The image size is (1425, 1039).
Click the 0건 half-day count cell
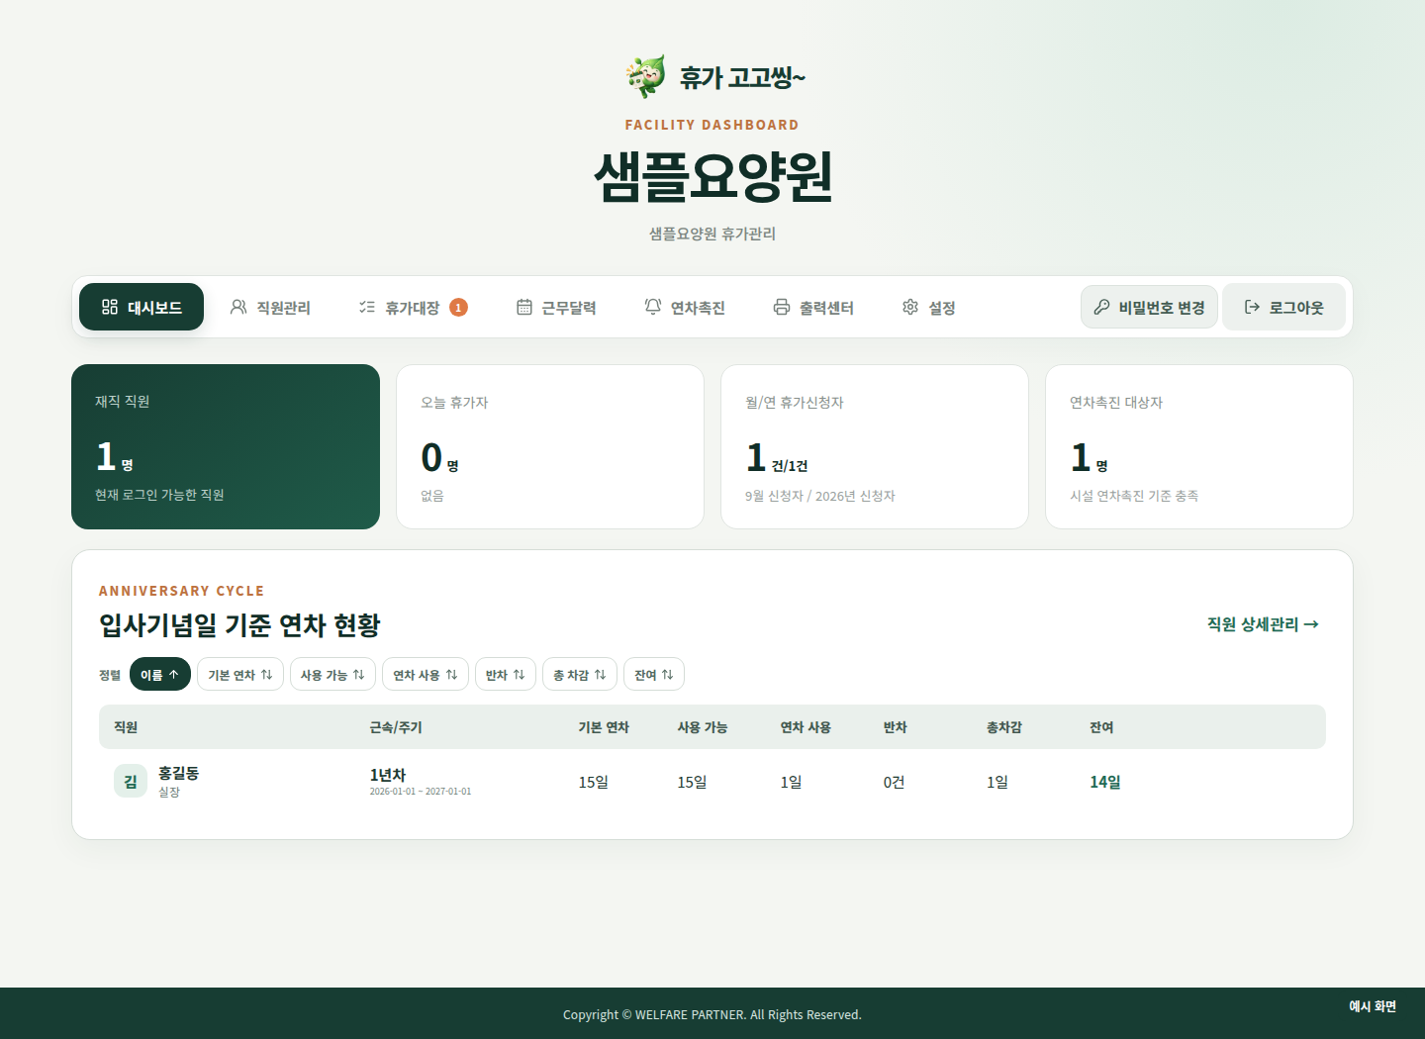[x=894, y=782]
